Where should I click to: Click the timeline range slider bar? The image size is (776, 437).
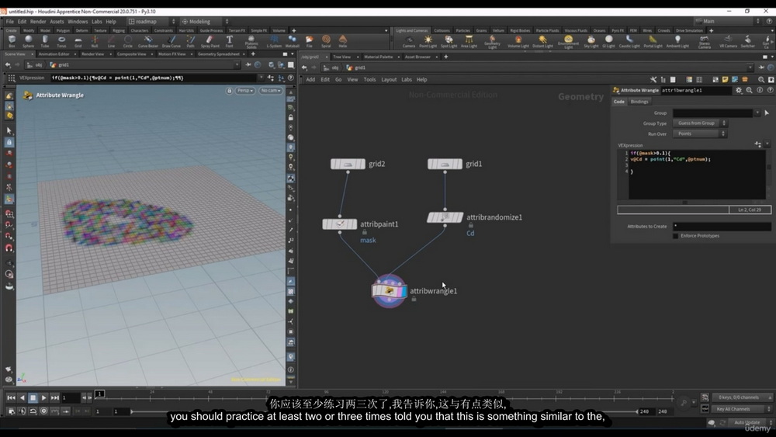point(385,411)
